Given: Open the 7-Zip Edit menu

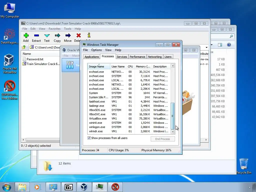Looking at the screenshot, I should 33,29.
